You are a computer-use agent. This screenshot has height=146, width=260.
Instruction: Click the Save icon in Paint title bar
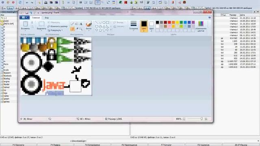coord(27,13)
